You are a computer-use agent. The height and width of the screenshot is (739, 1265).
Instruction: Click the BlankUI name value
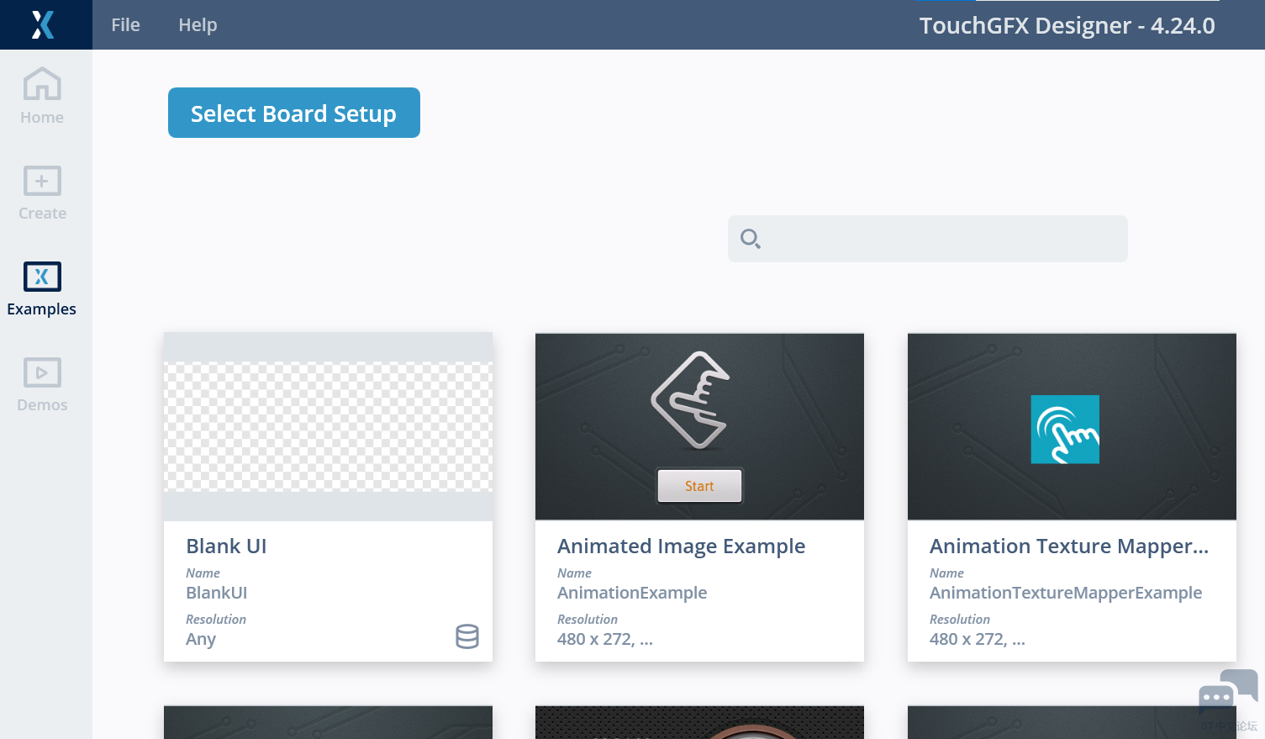click(x=217, y=593)
